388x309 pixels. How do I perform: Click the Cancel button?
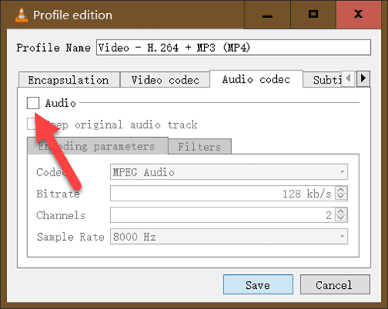pos(335,284)
